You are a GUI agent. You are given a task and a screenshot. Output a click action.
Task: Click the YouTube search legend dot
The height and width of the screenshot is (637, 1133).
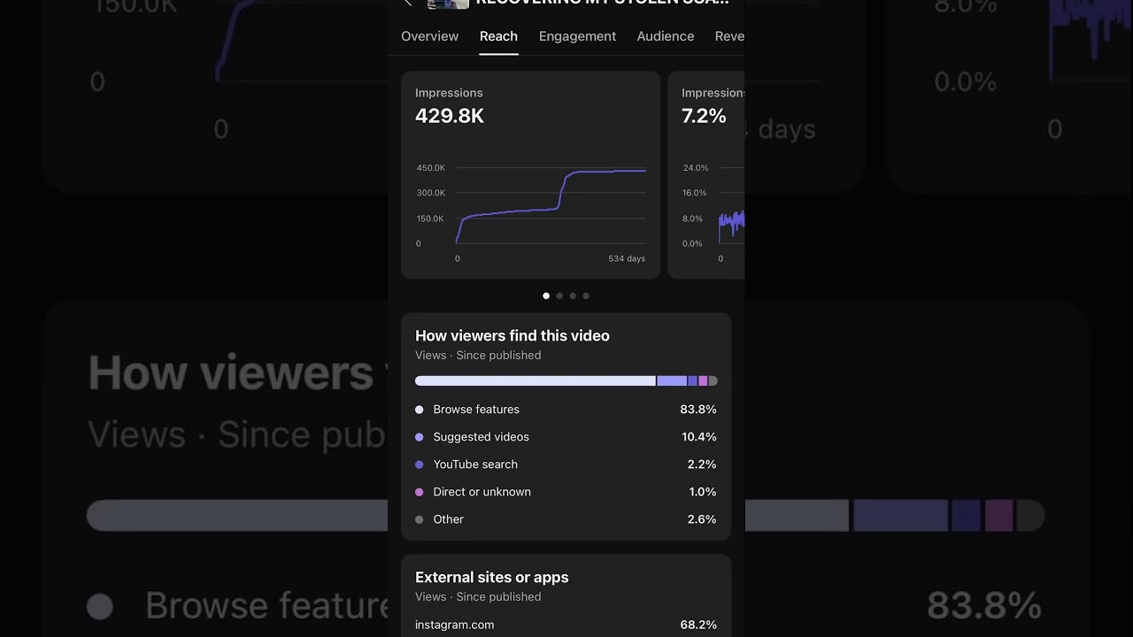420,464
